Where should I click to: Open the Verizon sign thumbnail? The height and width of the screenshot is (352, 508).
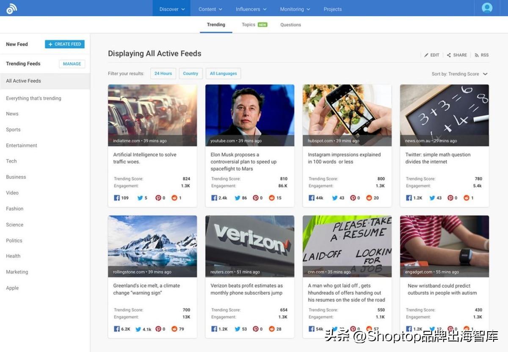(250, 246)
